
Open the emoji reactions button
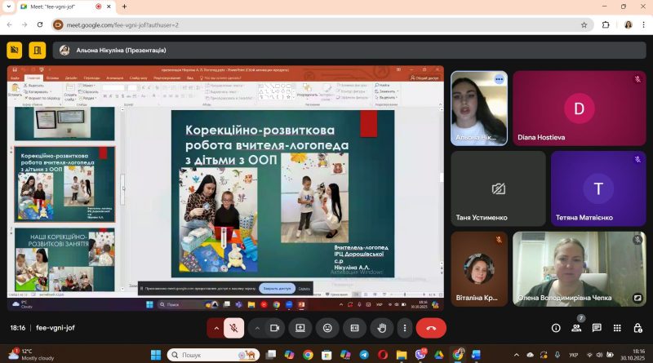pyautogui.click(x=327, y=328)
